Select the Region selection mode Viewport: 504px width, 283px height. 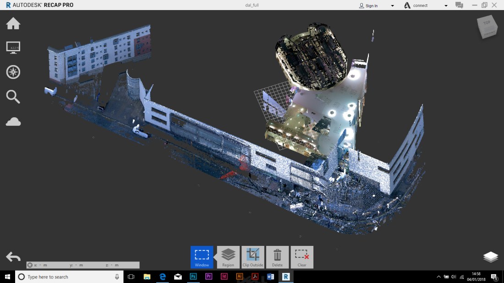pos(228,257)
